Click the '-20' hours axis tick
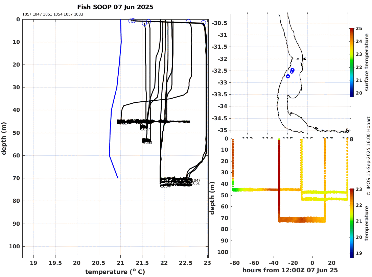Screen dimensions: 372x277 coord(293,263)
